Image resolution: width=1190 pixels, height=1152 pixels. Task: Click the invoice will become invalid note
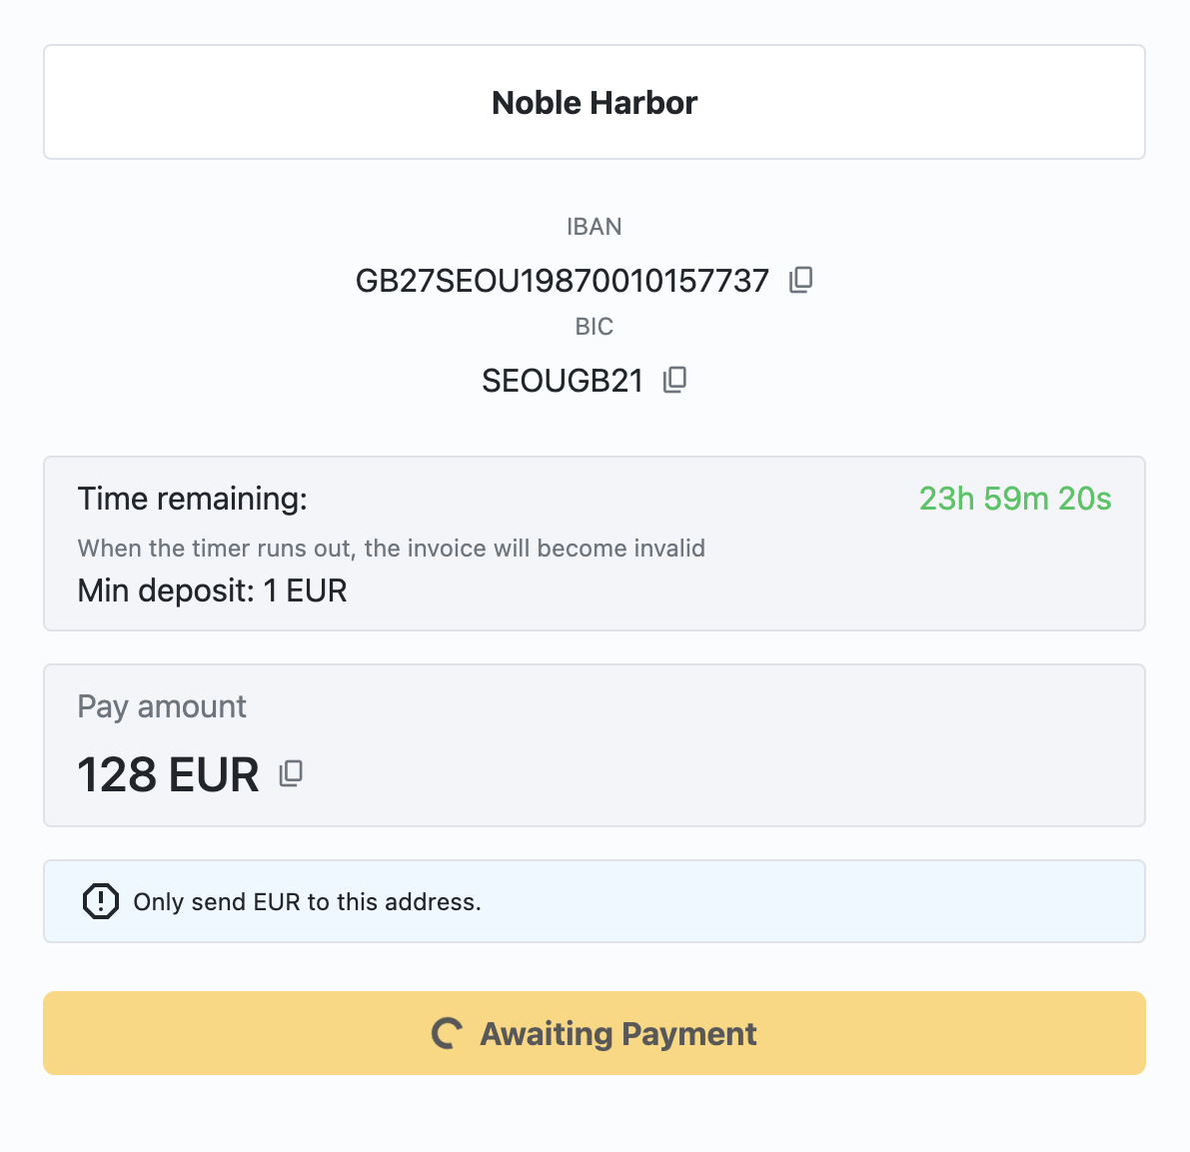tap(391, 549)
